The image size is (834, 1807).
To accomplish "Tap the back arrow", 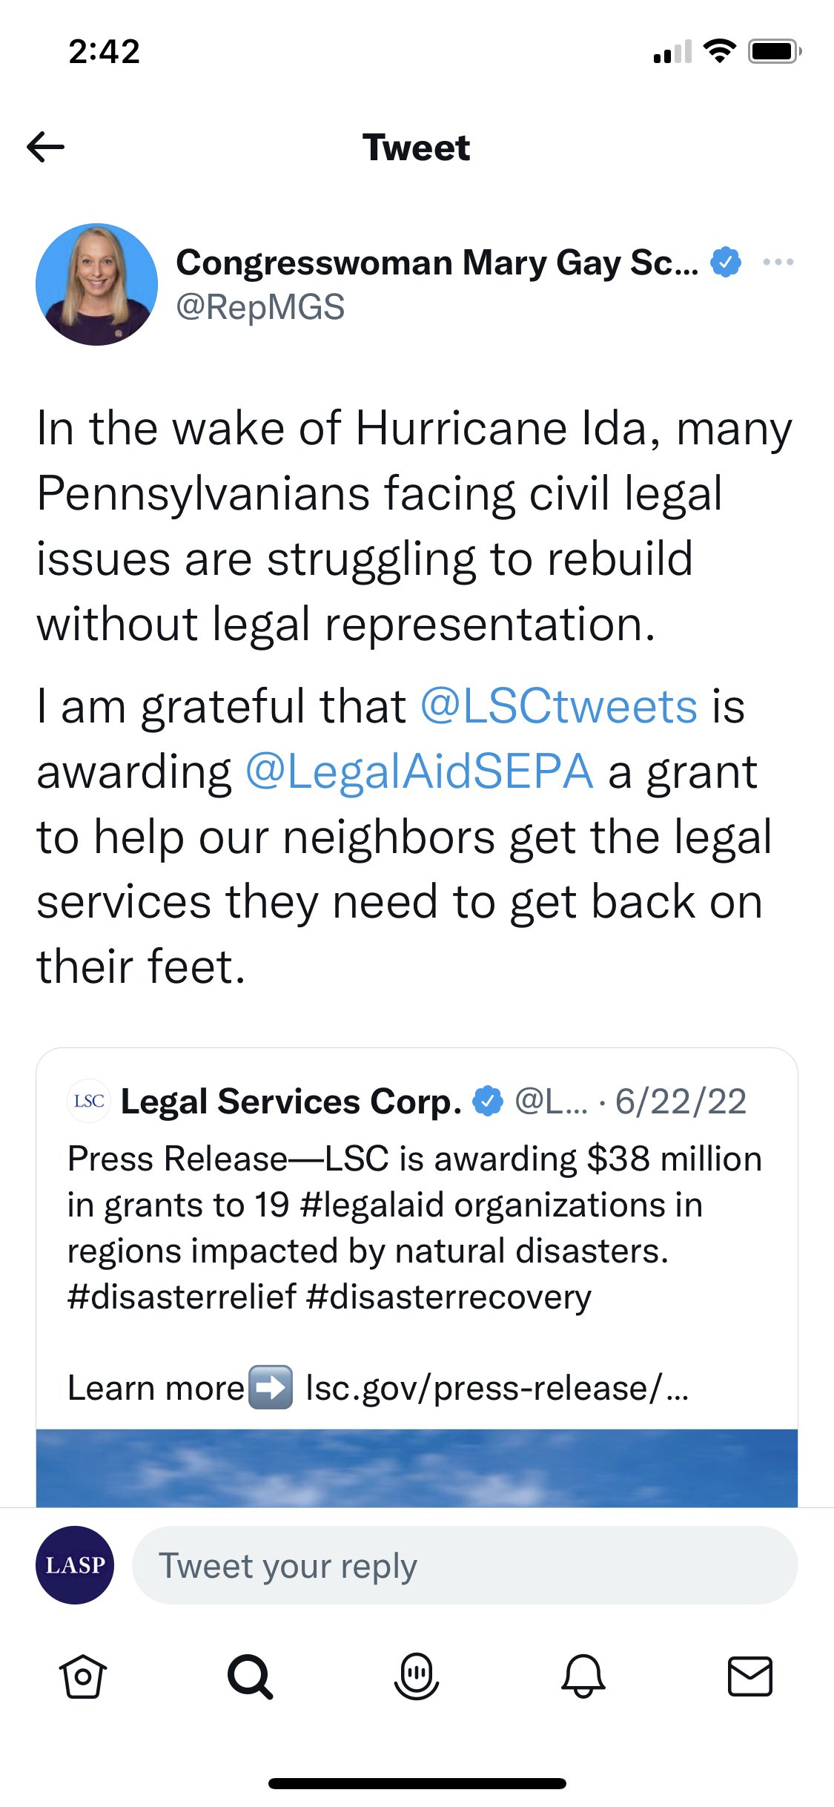I will click(46, 147).
